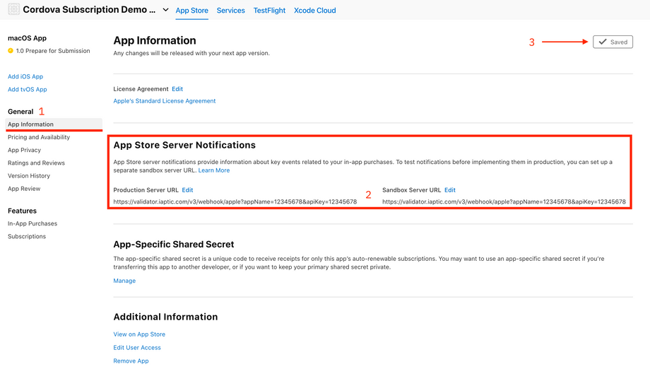Viewport: 650px width, 374px height.
Task: Click the app icon beside Cordova Subscription Demo
Action: click(13, 10)
